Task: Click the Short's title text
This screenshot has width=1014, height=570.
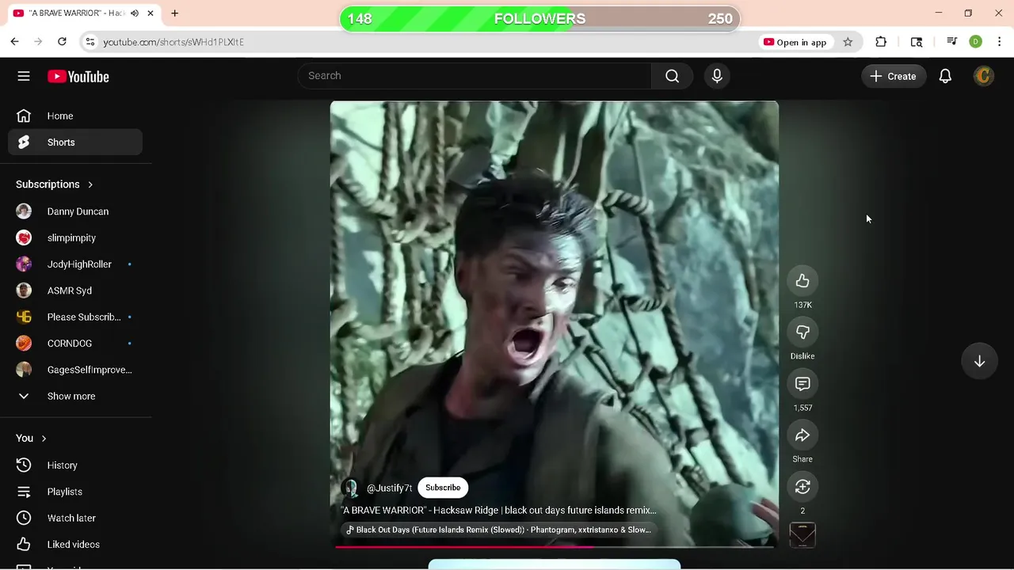Action: click(499, 511)
